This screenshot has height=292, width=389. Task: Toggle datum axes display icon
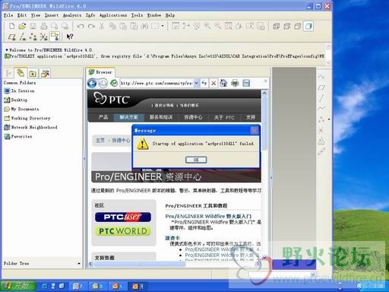pos(23,37)
